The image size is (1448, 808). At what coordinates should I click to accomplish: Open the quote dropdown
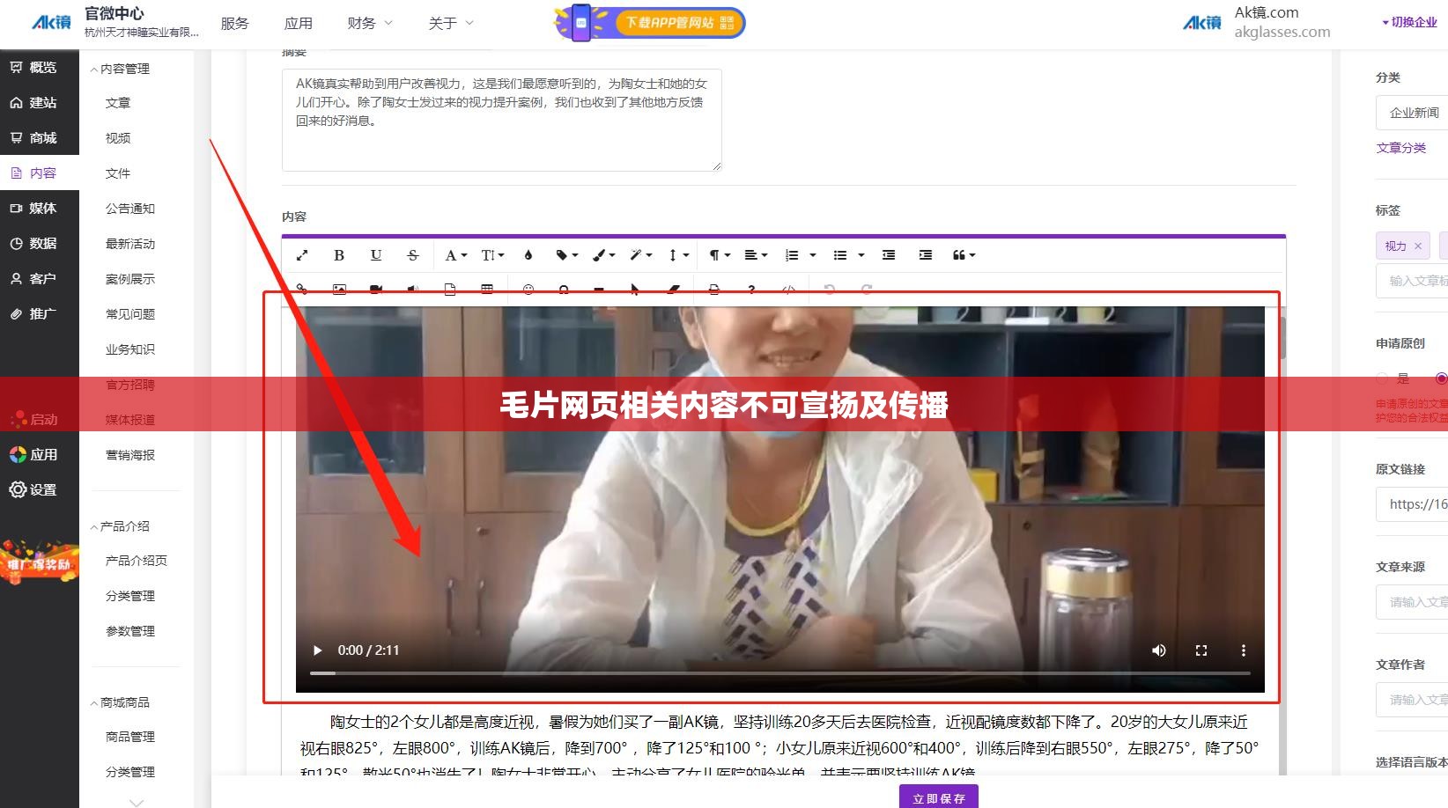pos(964,255)
